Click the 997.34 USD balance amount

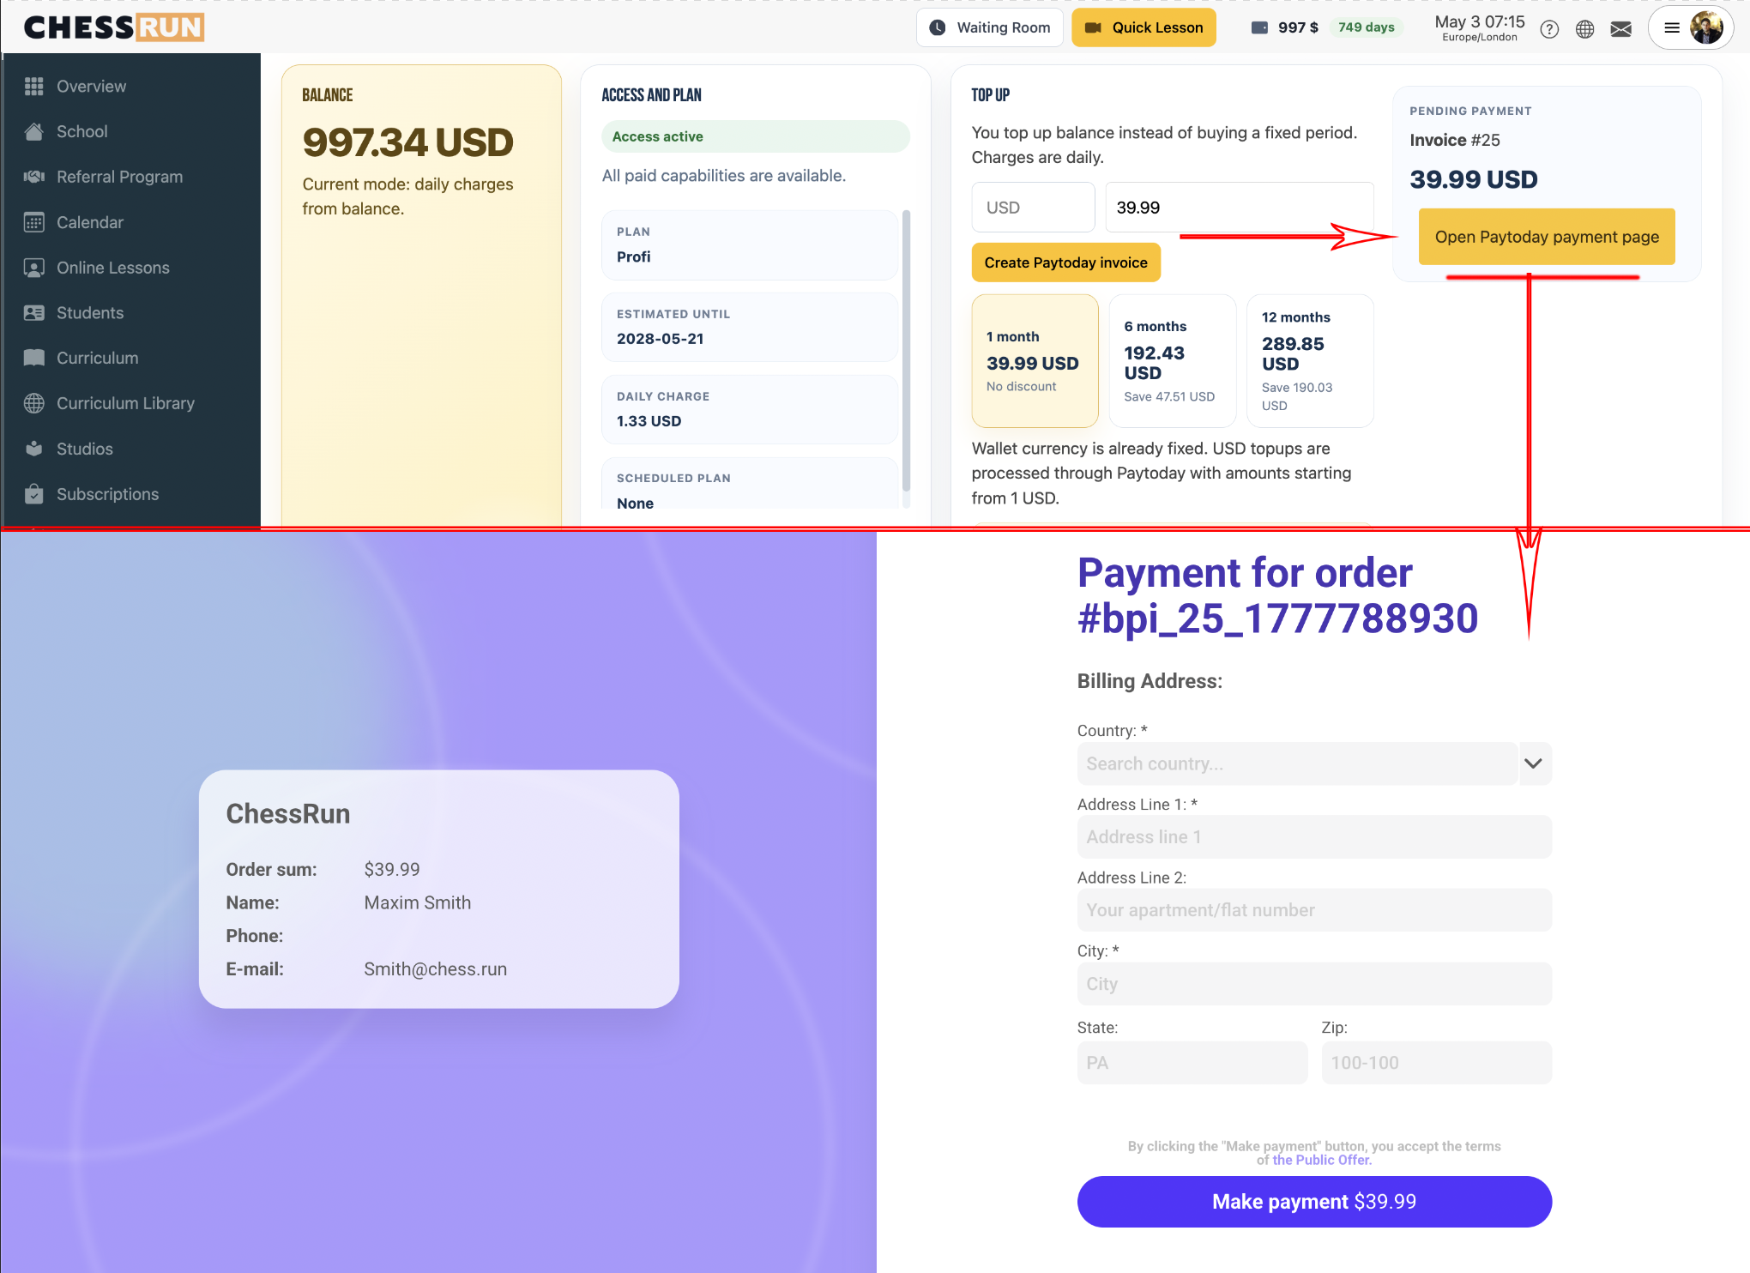[x=408, y=142]
